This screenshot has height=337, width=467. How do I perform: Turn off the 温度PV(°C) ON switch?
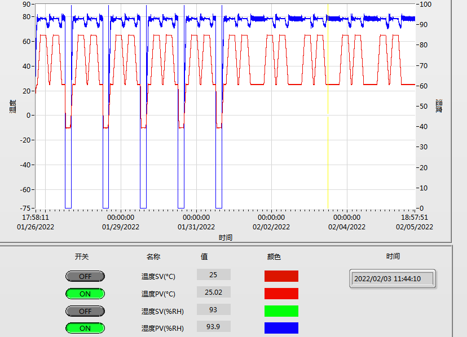click(85, 294)
